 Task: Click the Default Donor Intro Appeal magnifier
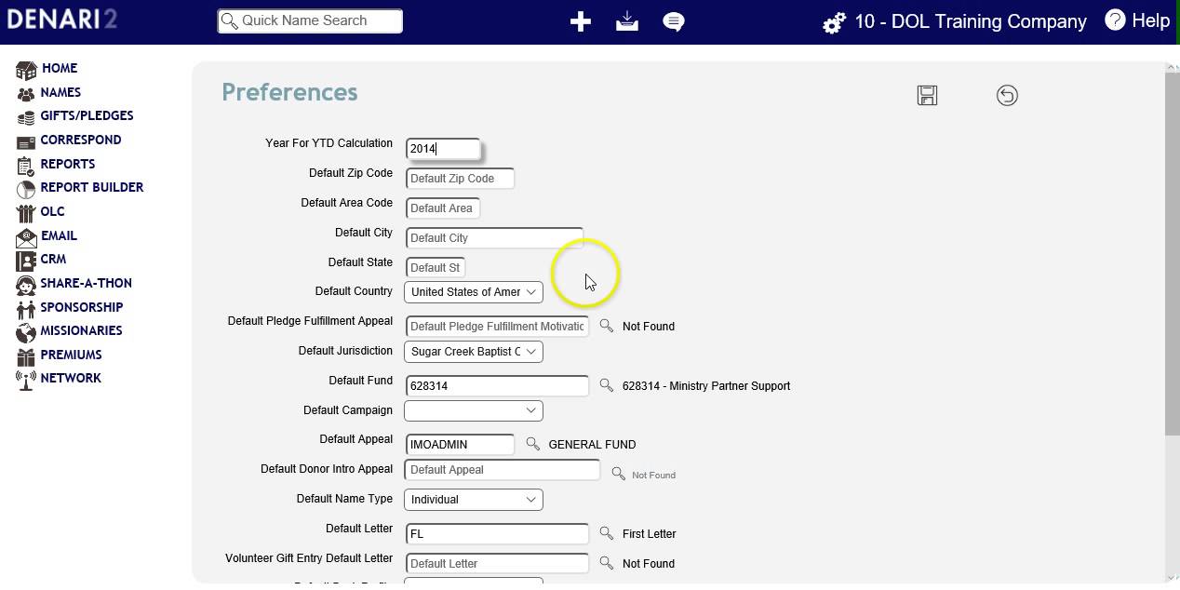click(618, 474)
